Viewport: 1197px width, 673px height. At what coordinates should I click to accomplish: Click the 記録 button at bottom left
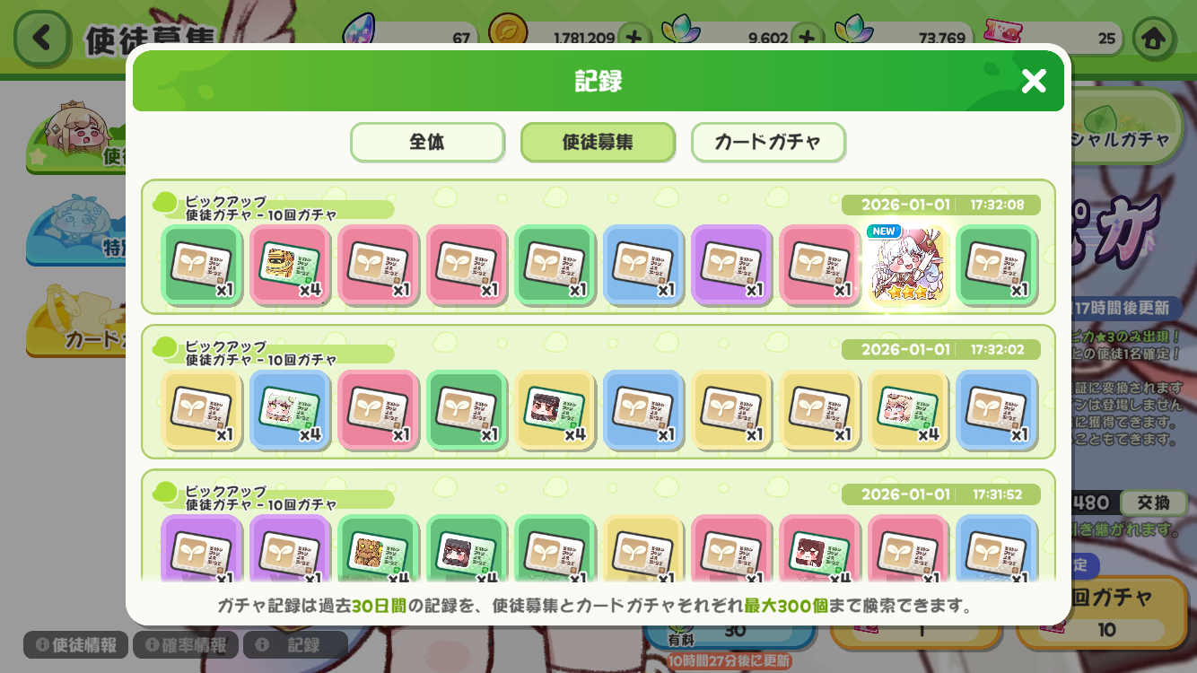click(295, 644)
